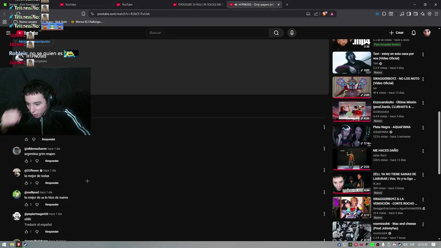441x248 pixels.
Task: Reply to the @elbbmasfuerte comment
Action: 52,161
